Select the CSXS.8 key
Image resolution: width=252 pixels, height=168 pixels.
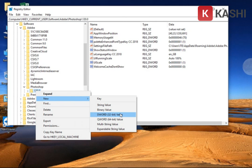point(34,63)
